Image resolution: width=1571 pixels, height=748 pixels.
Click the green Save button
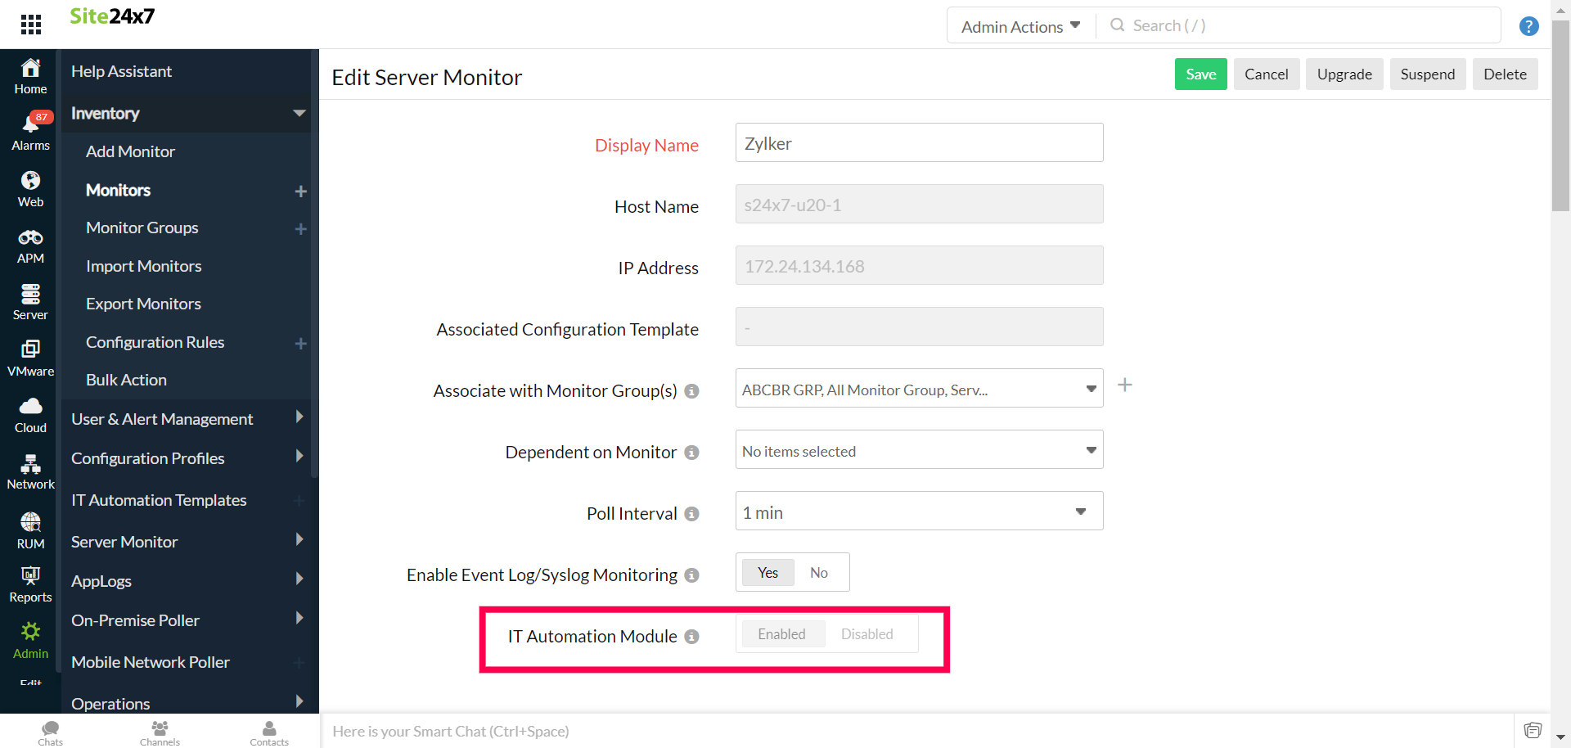pos(1200,74)
